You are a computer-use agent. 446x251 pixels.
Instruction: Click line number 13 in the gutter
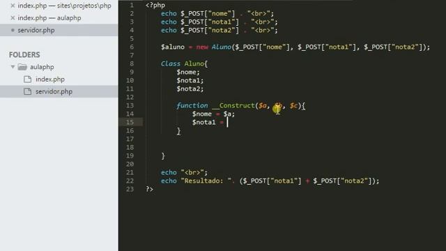pyautogui.click(x=130, y=105)
